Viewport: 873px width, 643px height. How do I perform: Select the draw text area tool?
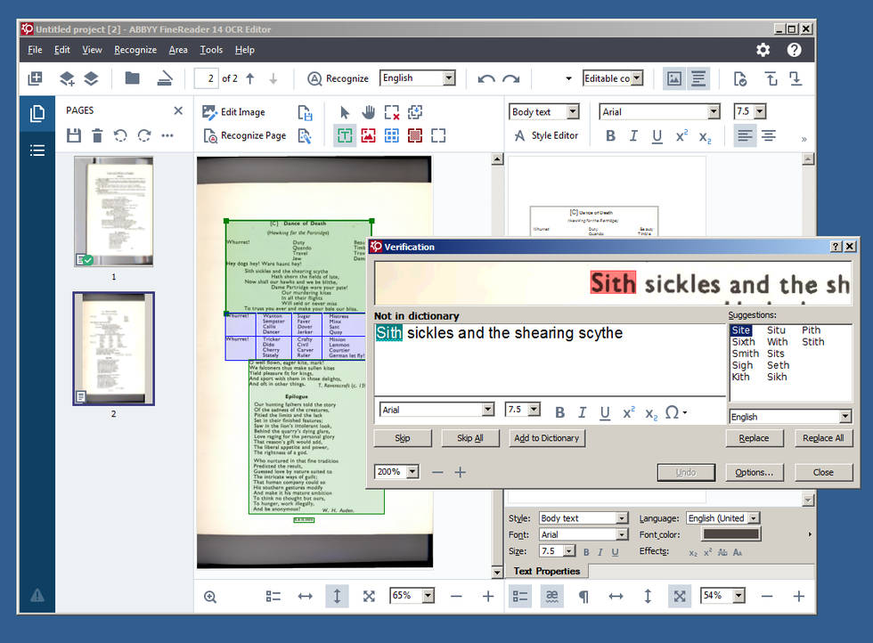[x=344, y=135]
